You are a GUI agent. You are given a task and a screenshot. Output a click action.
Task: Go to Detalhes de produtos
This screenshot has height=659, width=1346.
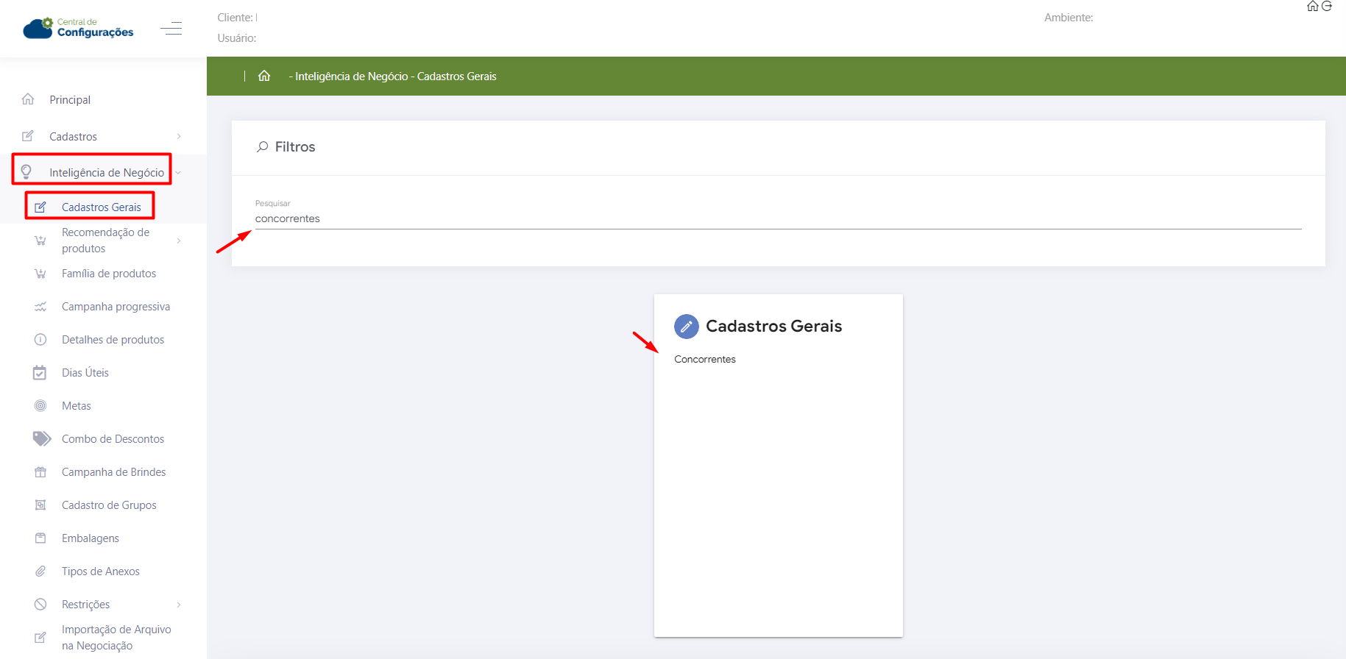[x=113, y=340]
